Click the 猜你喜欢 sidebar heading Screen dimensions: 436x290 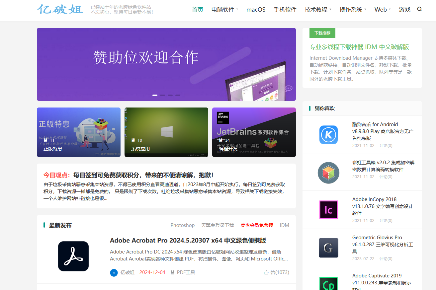pyautogui.click(x=325, y=108)
